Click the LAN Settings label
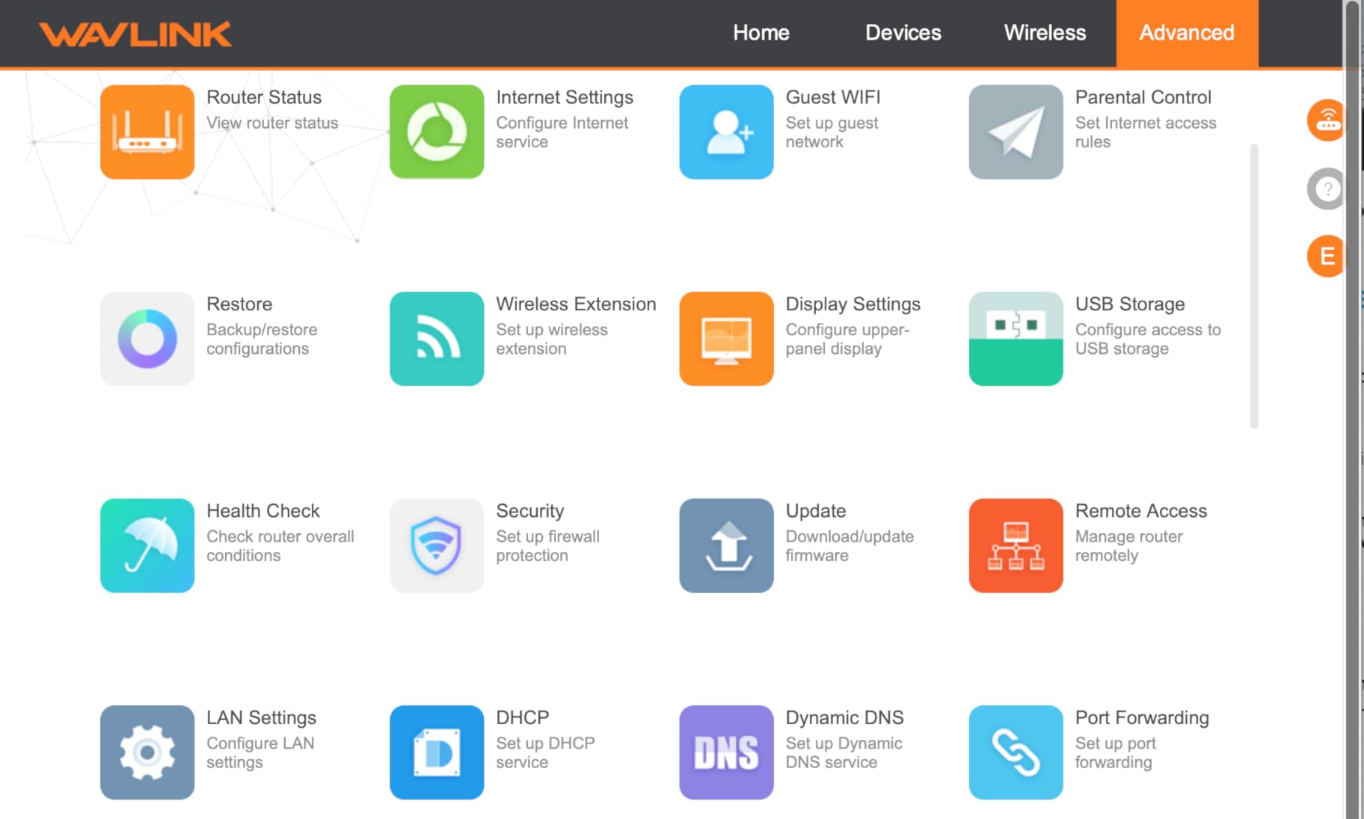The width and height of the screenshot is (1364, 819). point(261,717)
